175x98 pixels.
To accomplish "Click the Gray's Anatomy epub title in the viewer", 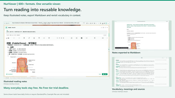I will coord(46,23).
